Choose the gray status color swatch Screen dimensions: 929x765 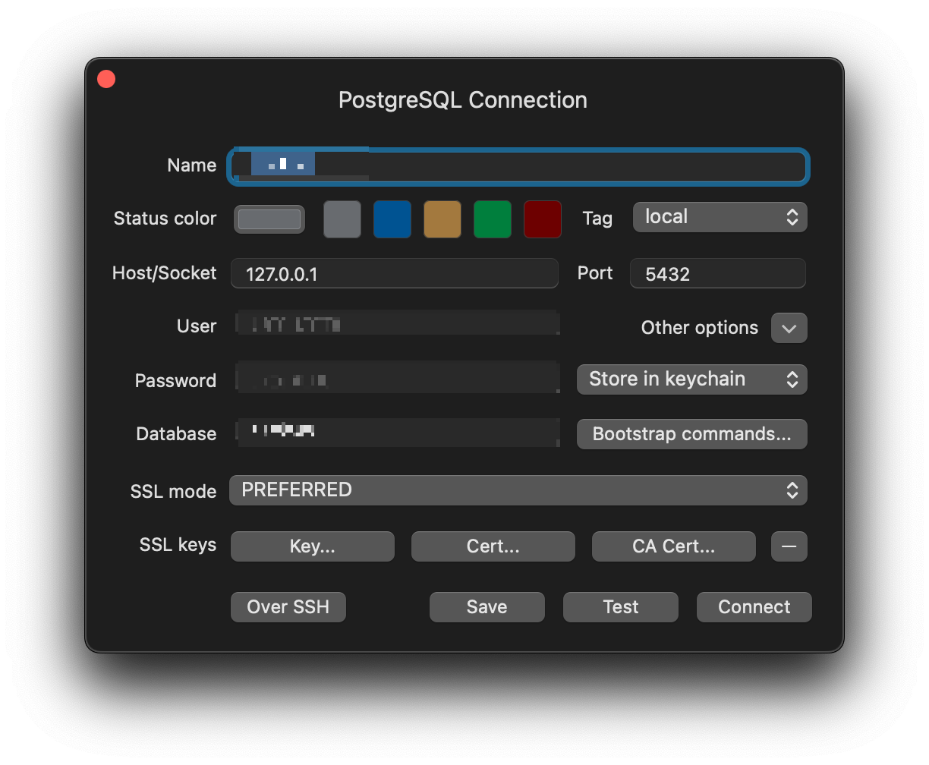(x=342, y=219)
